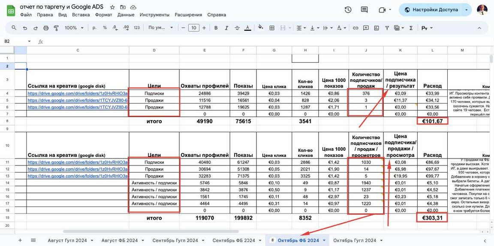Open version history clock icon

tap(348, 10)
